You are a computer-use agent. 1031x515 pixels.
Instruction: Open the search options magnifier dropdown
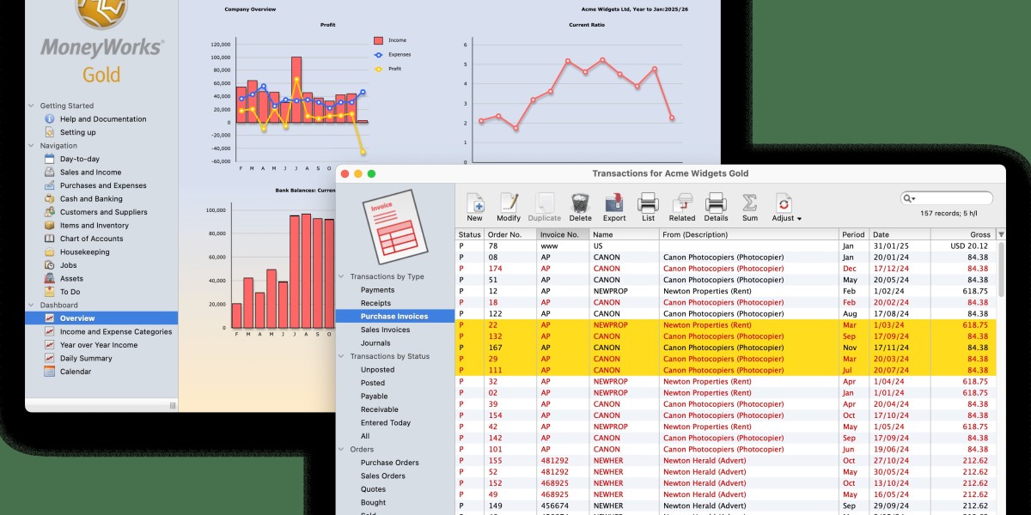(909, 198)
